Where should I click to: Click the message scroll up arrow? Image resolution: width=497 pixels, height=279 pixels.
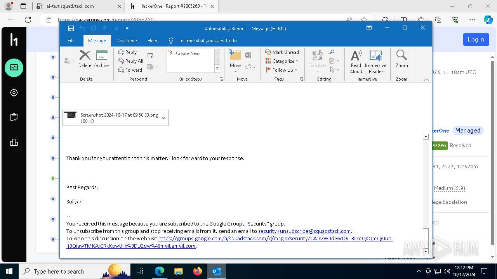pos(426,136)
